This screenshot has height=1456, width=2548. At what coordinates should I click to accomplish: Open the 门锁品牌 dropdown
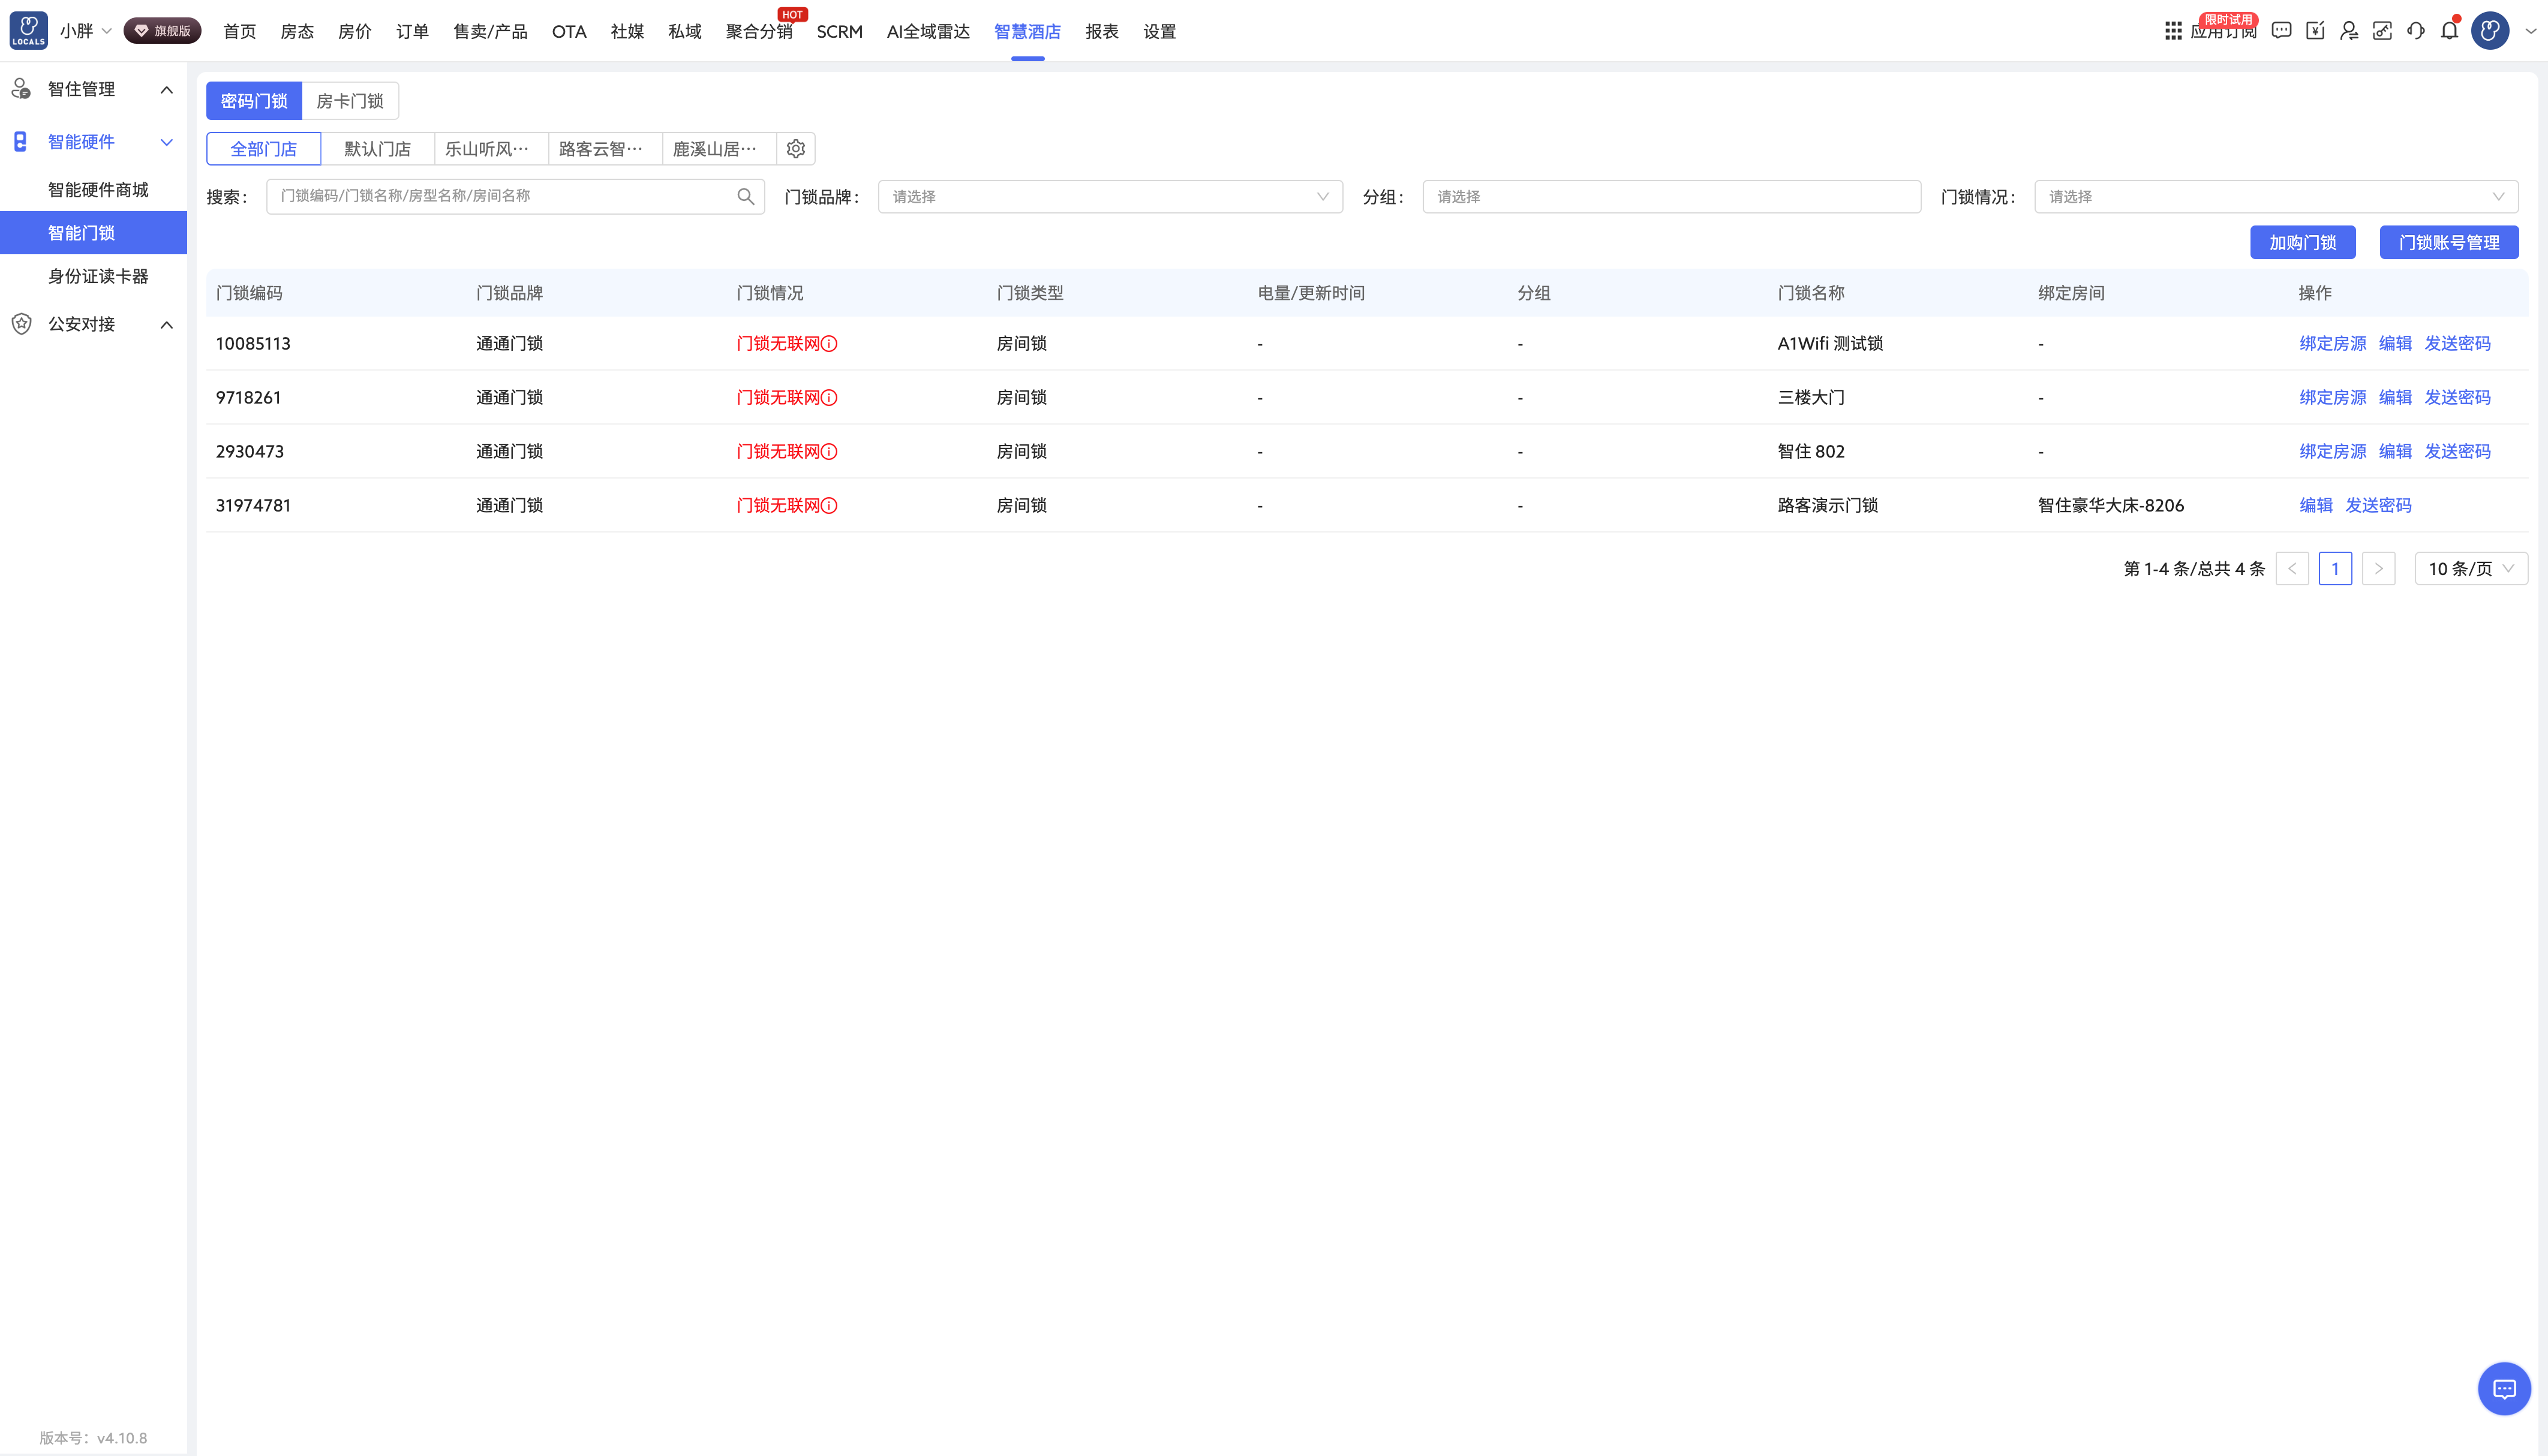point(1110,197)
